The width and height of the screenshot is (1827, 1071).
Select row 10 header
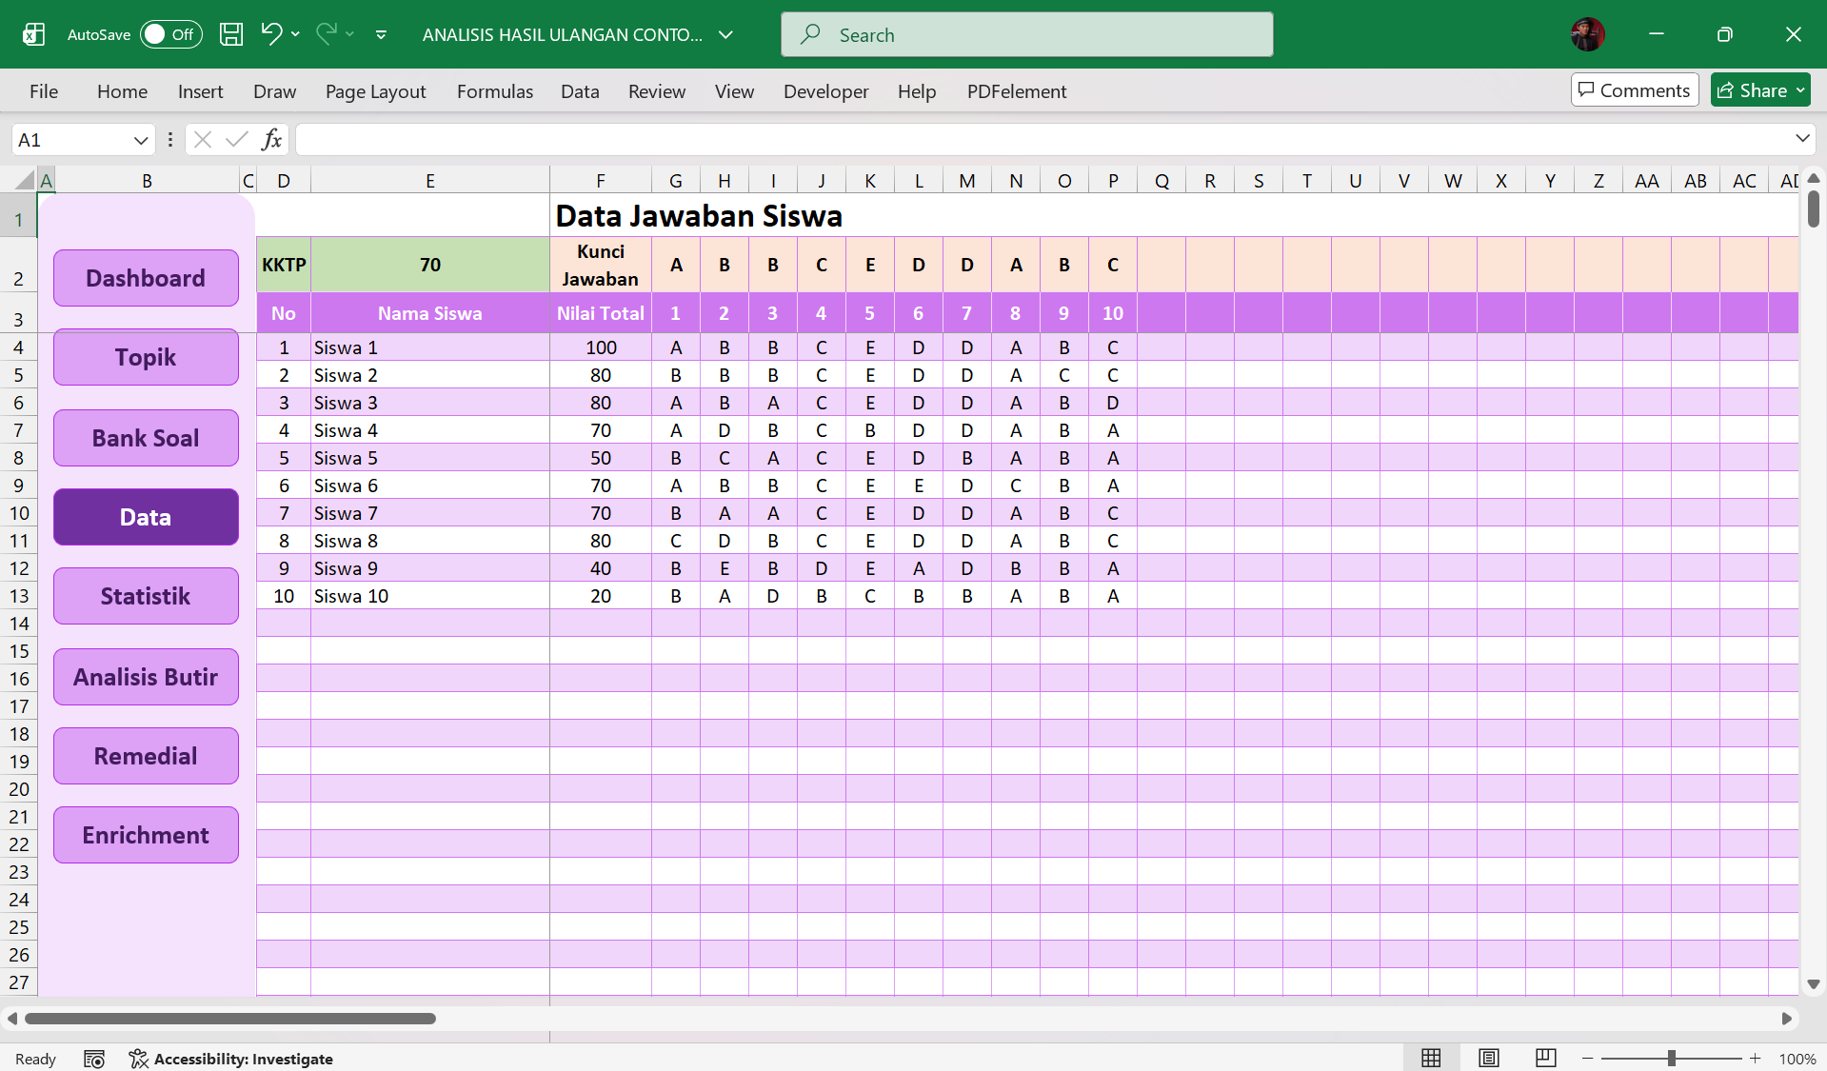pyautogui.click(x=19, y=513)
